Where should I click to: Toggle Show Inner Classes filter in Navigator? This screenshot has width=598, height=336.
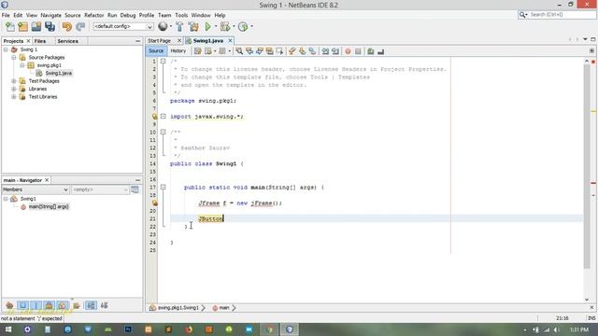[63, 305]
